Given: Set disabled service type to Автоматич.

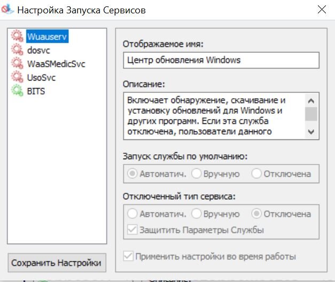Looking at the screenshot, I should point(133,214).
